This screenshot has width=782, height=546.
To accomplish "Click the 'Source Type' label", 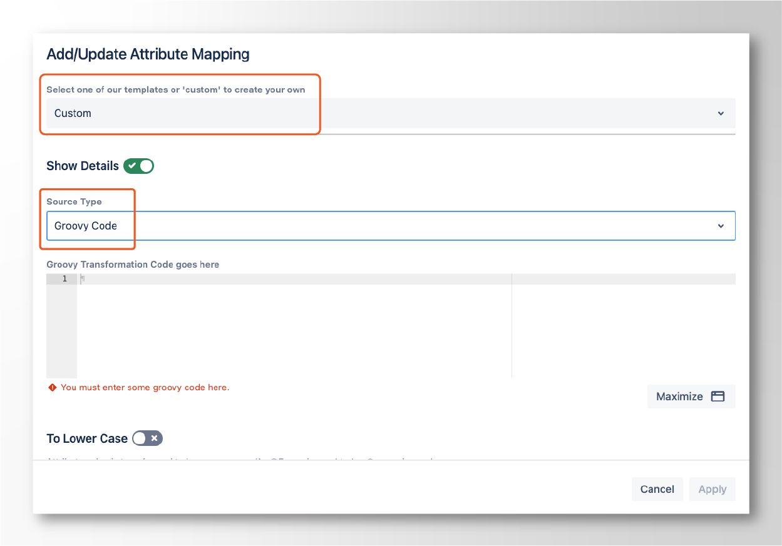I will pyautogui.click(x=74, y=201).
